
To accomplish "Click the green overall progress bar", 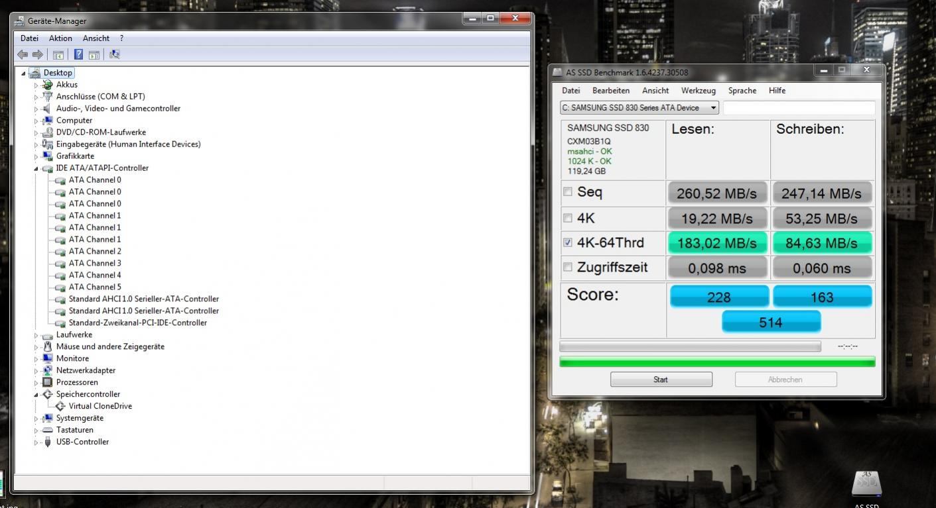I will click(717, 362).
